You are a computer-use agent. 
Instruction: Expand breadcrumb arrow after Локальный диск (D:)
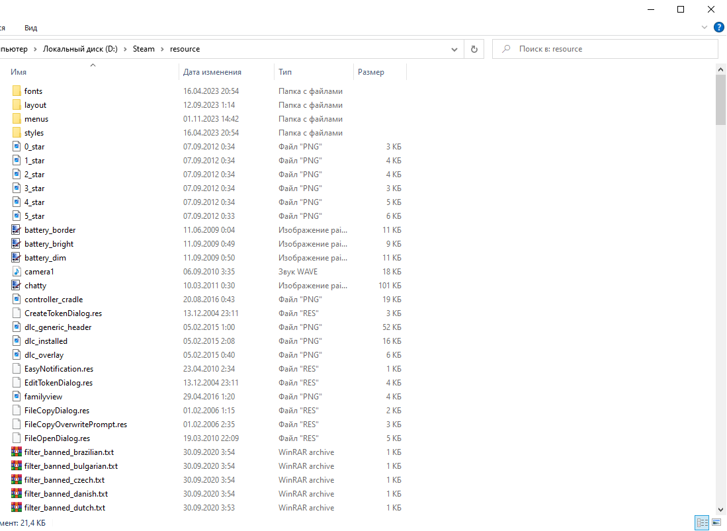pos(125,49)
